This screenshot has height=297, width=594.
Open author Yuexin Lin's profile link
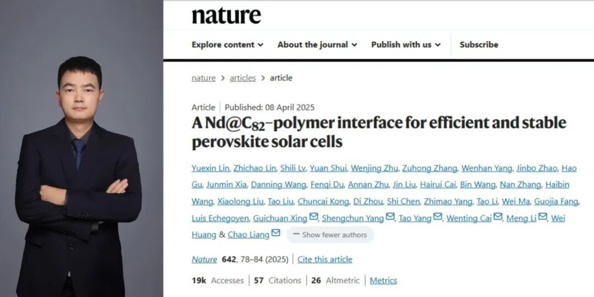coord(211,168)
